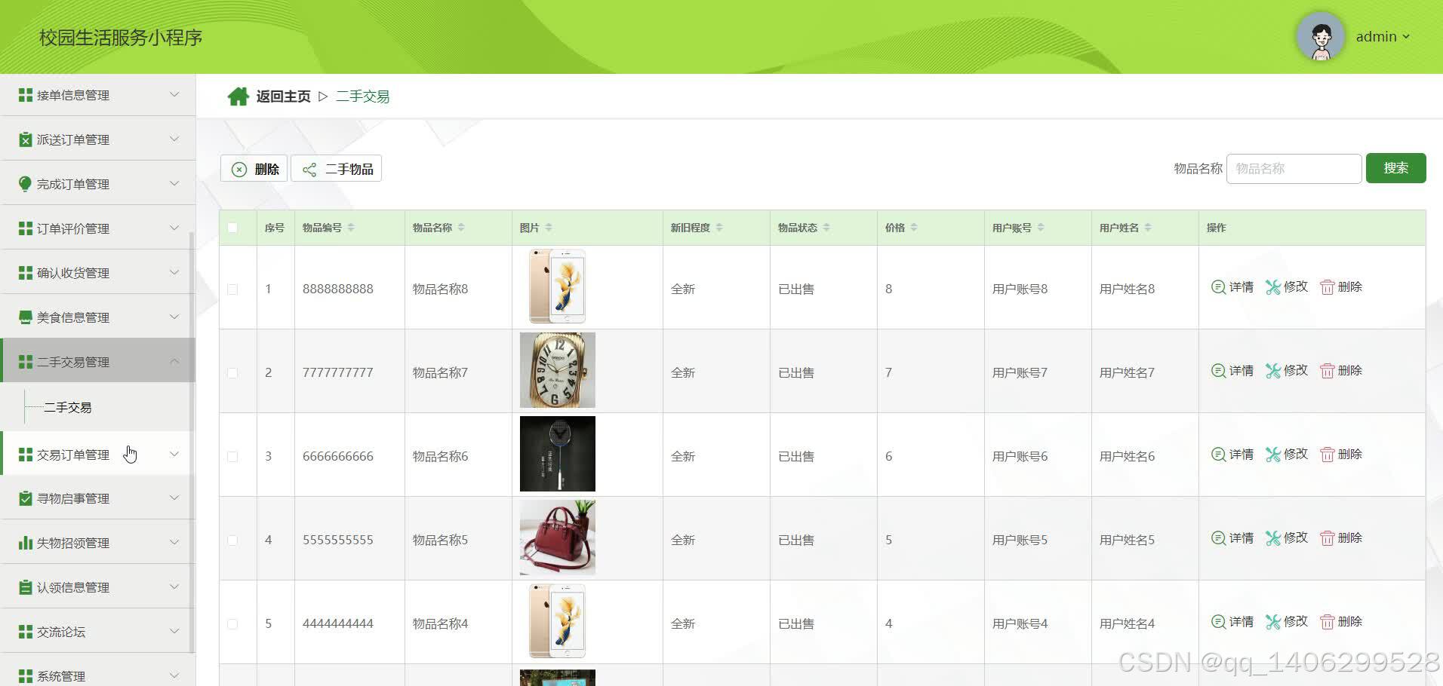This screenshot has width=1443, height=686.
Task: Expand 确认收货管理 with its chevron
Action: 174,272
